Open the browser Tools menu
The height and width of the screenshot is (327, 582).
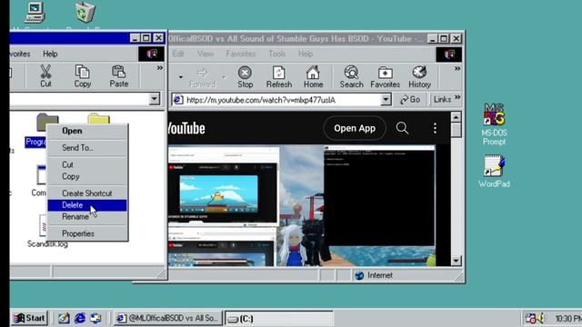[276, 54]
